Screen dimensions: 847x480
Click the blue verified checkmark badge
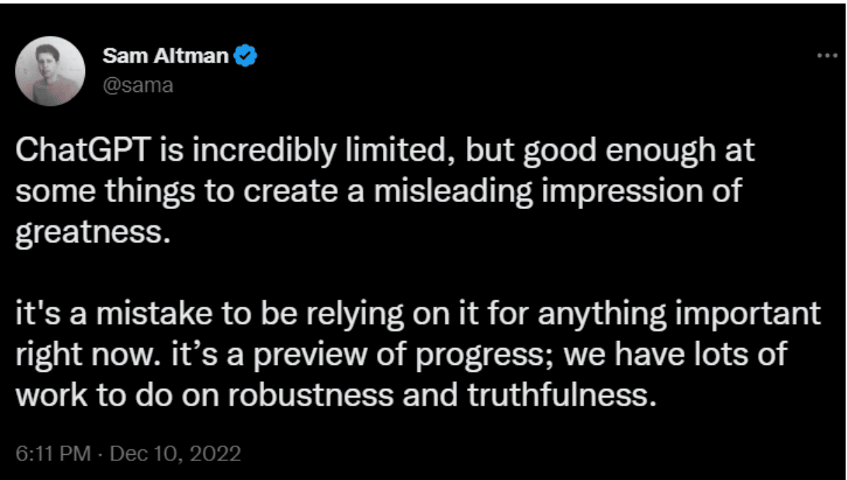(x=246, y=55)
